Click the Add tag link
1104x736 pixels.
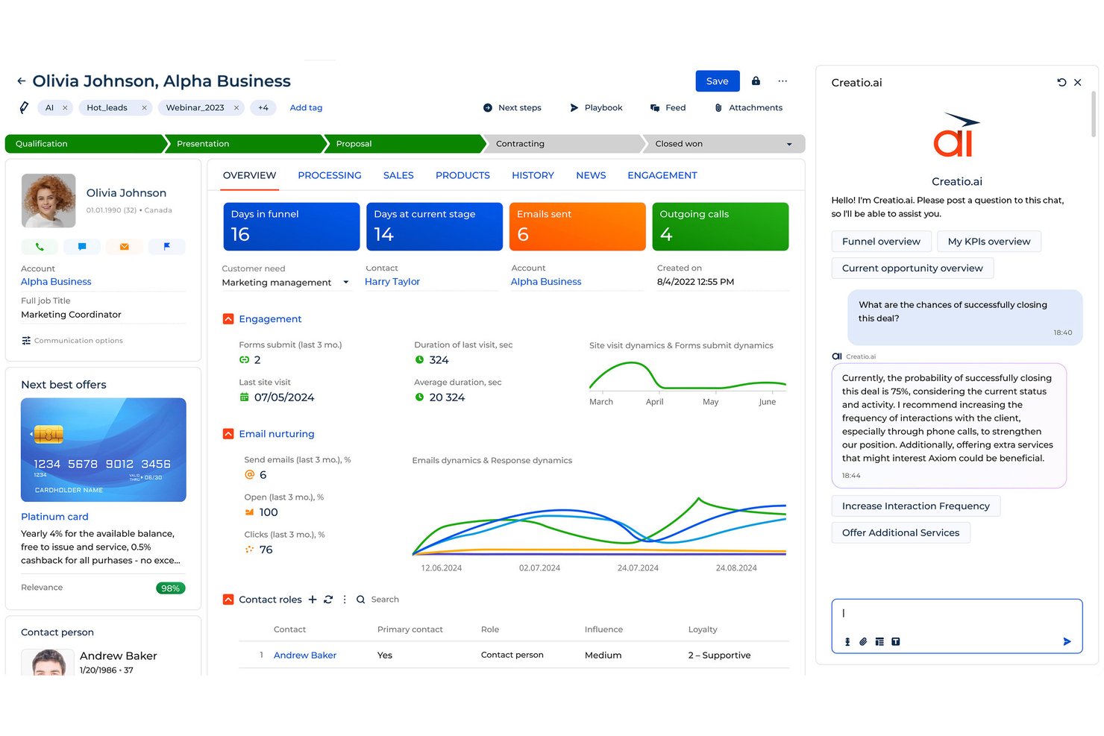(x=306, y=108)
